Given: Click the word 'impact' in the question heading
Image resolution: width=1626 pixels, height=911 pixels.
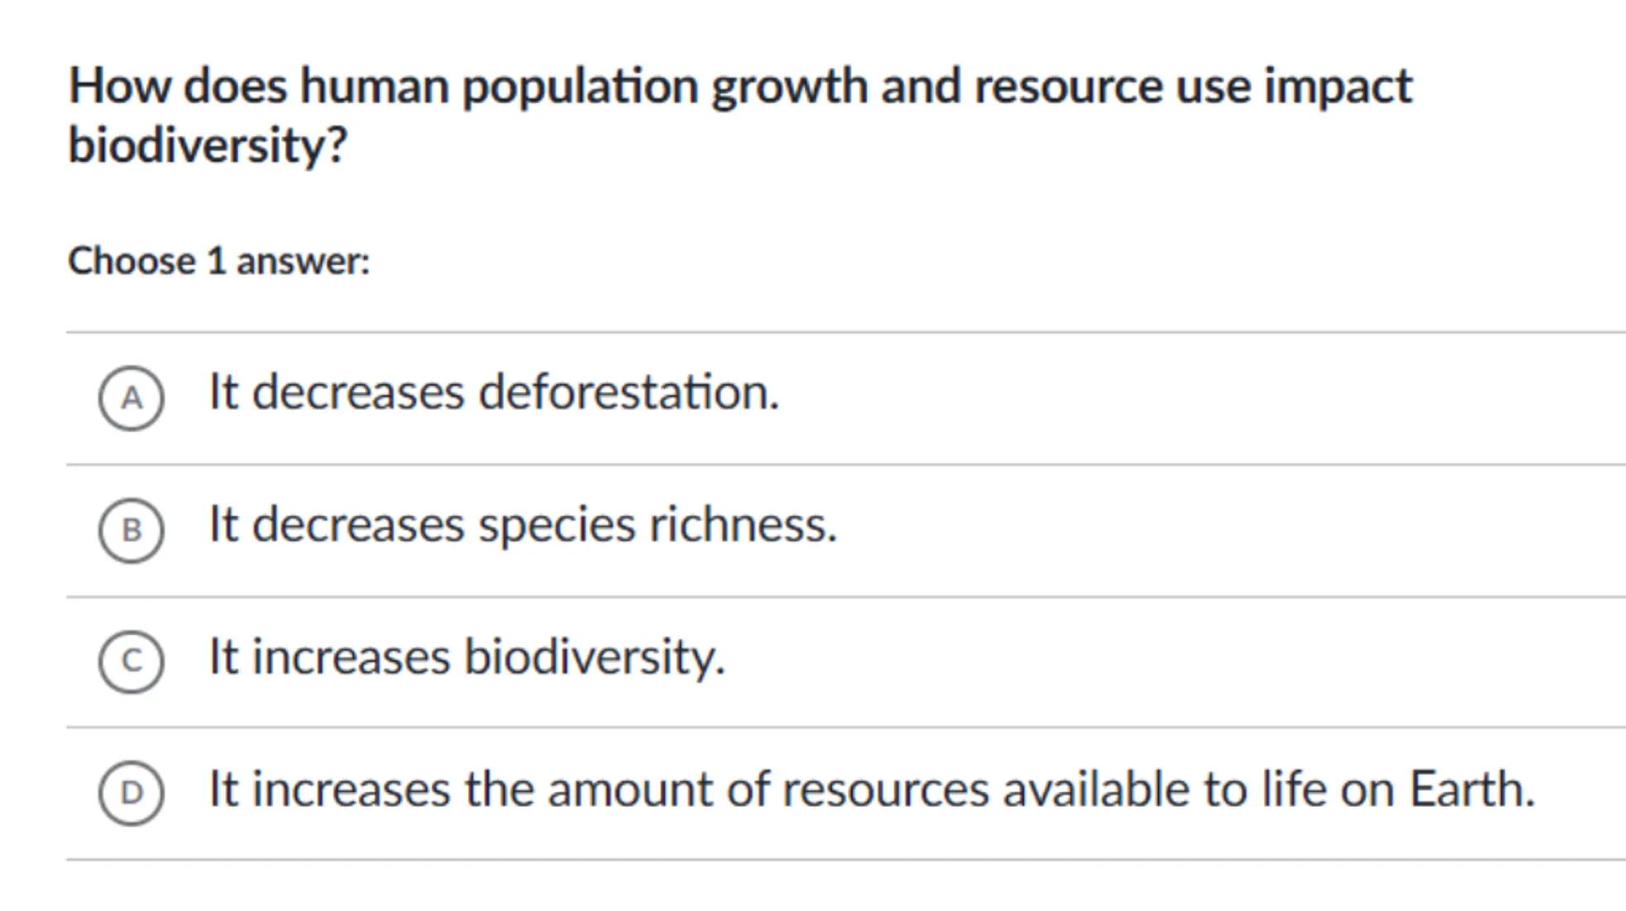Looking at the screenshot, I should coord(1337,87).
